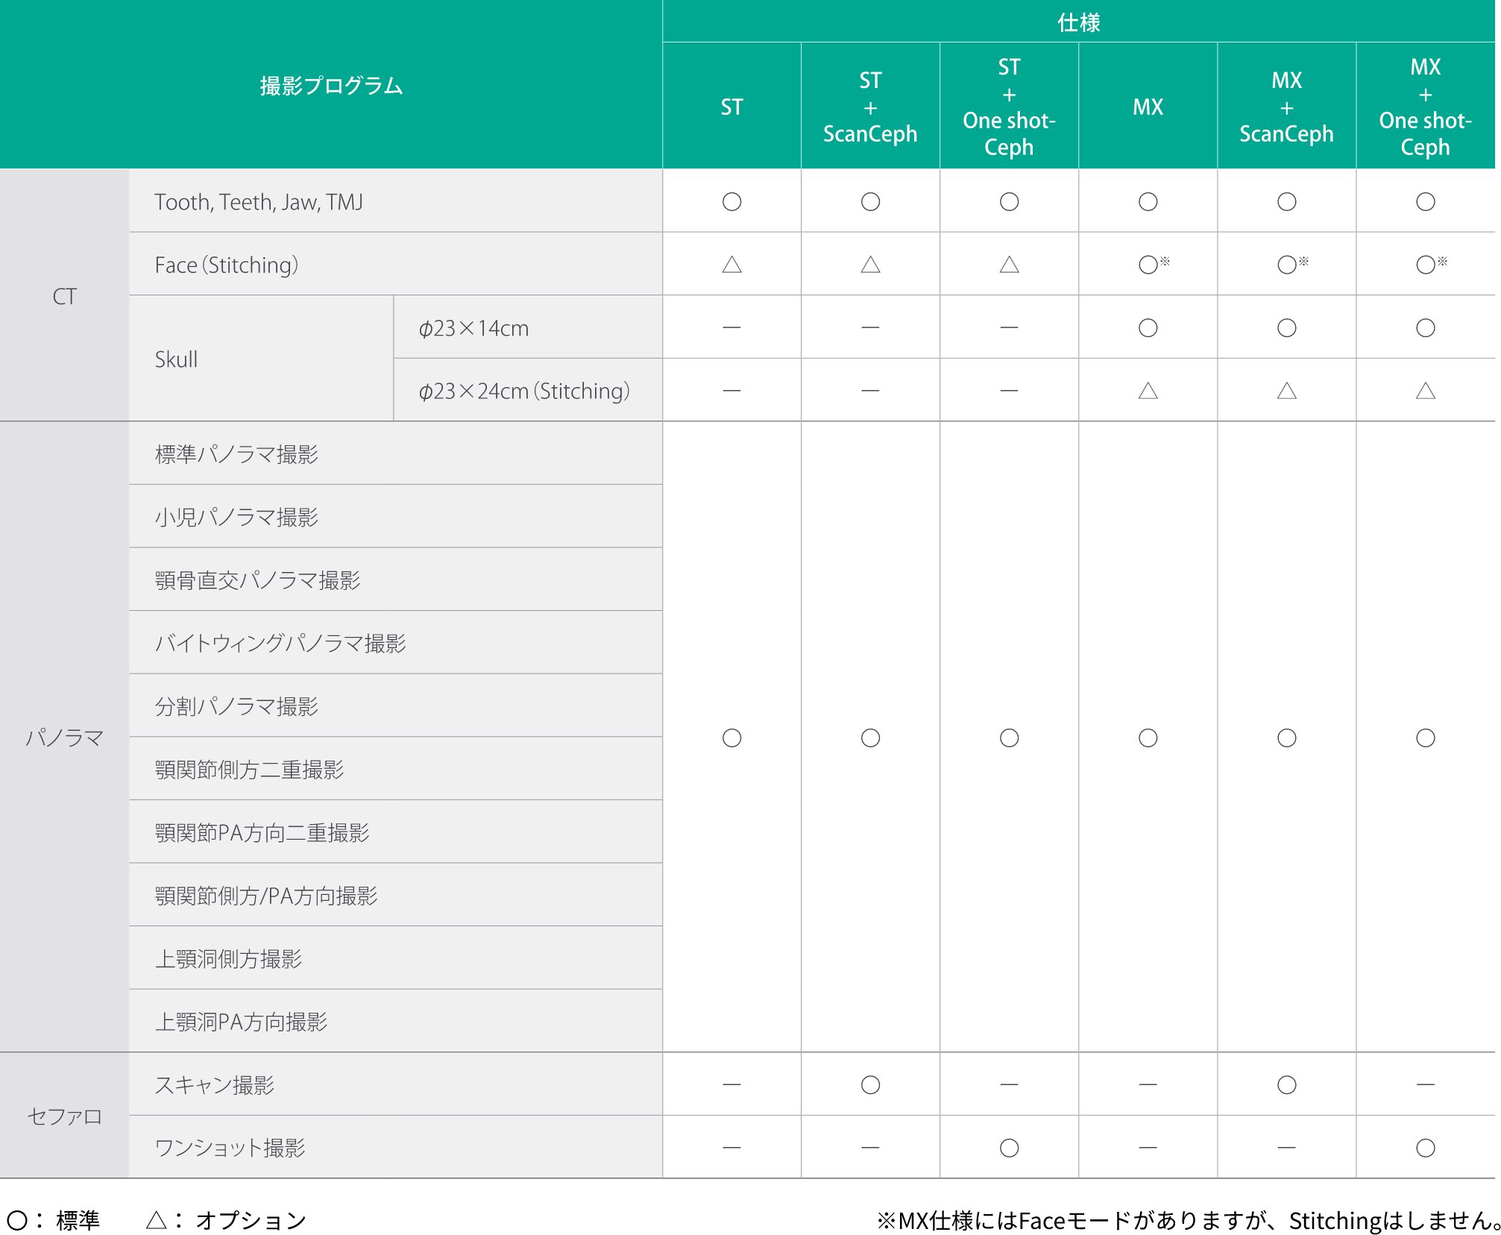Click the セファロ category cell
Screen dimensions: 1501x1235
click(x=64, y=1116)
